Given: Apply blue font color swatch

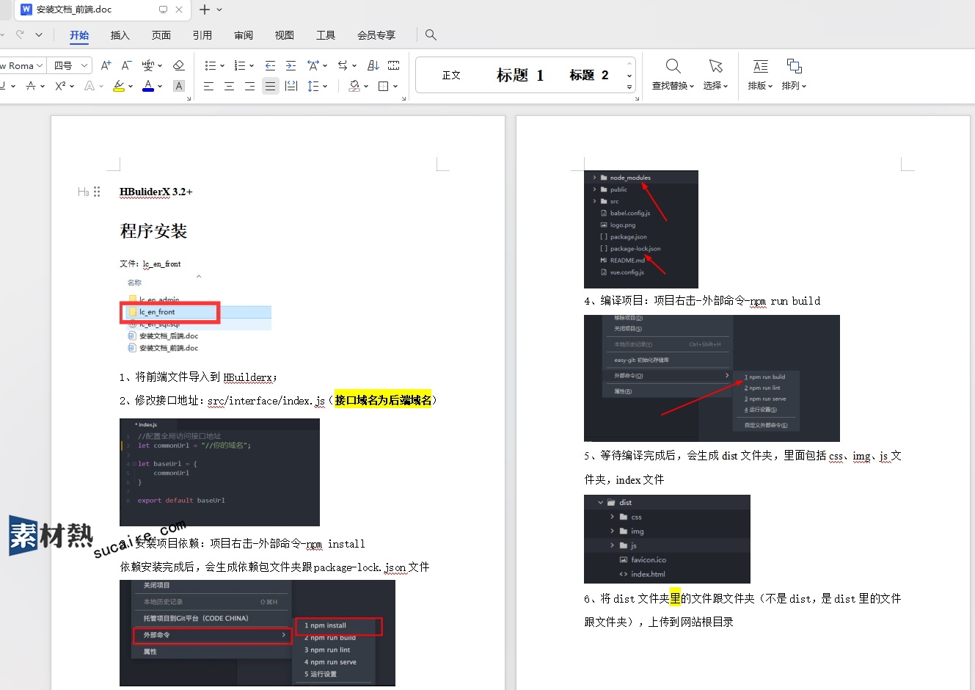Looking at the screenshot, I should 148,86.
